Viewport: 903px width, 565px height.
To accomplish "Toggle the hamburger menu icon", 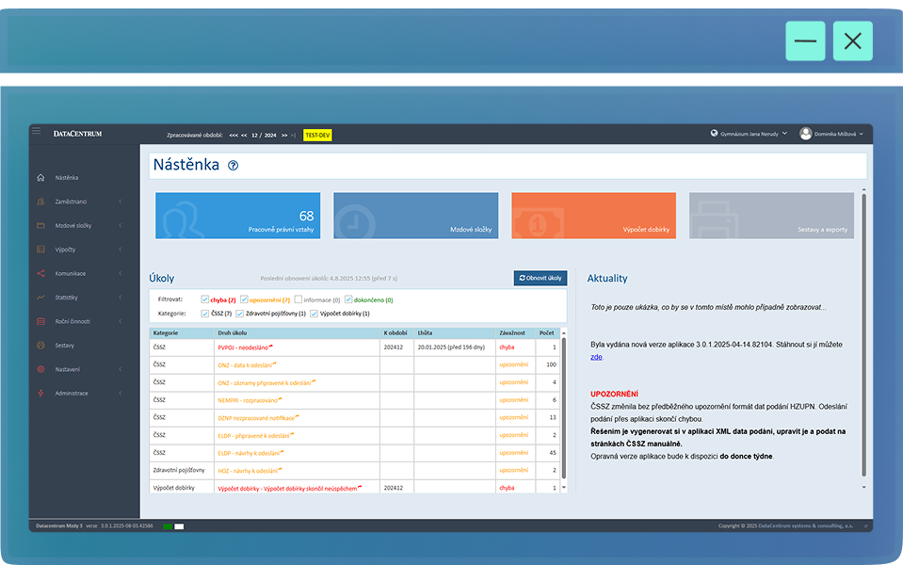I will (x=37, y=131).
